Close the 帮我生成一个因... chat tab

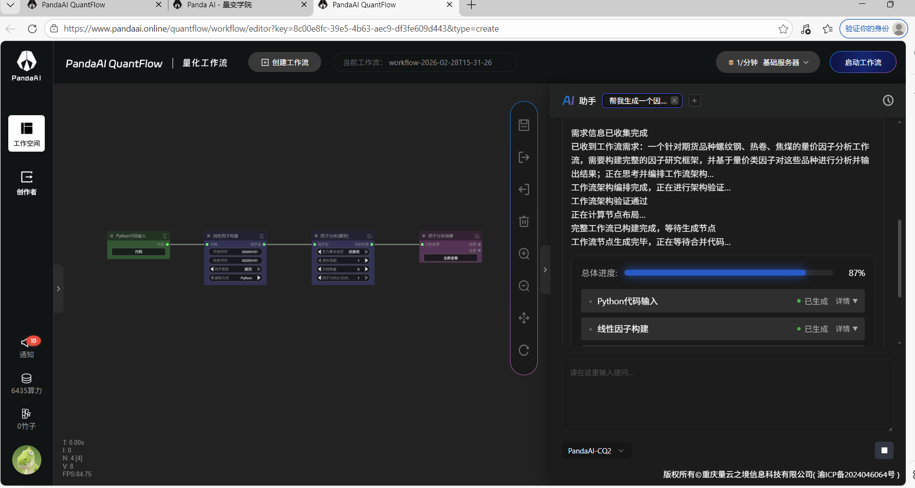coord(675,101)
